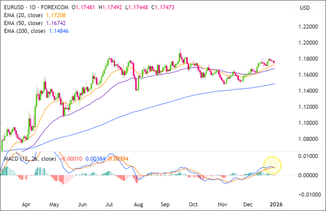Click the Sep date axis label
This screenshot has width=326, height=211.
[165, 205]
